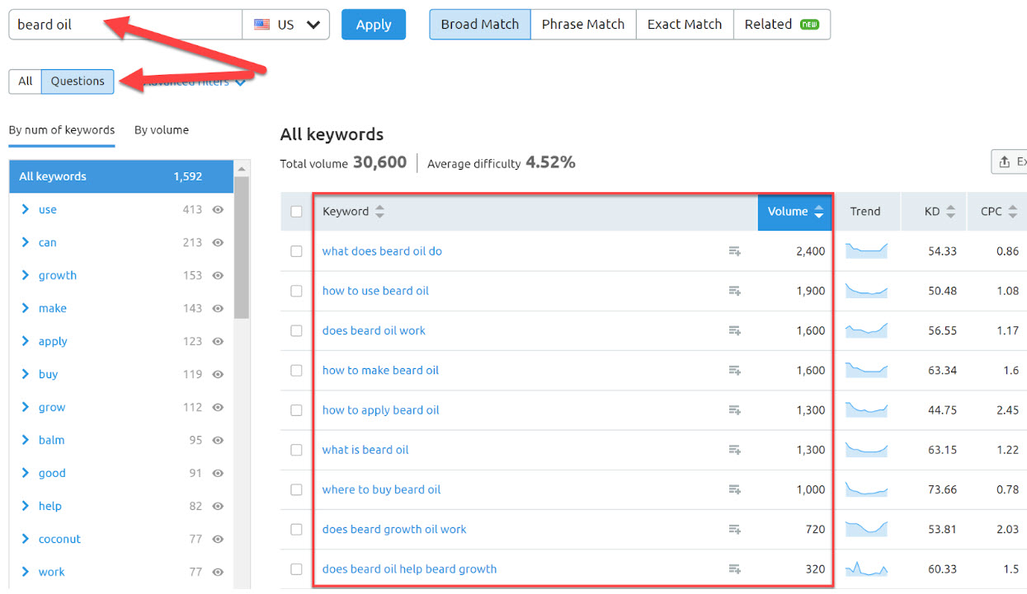Expand the 'can' keyword group
Image resolution: width=1027 pixels, height=594 pixels.
pos(26,242)
